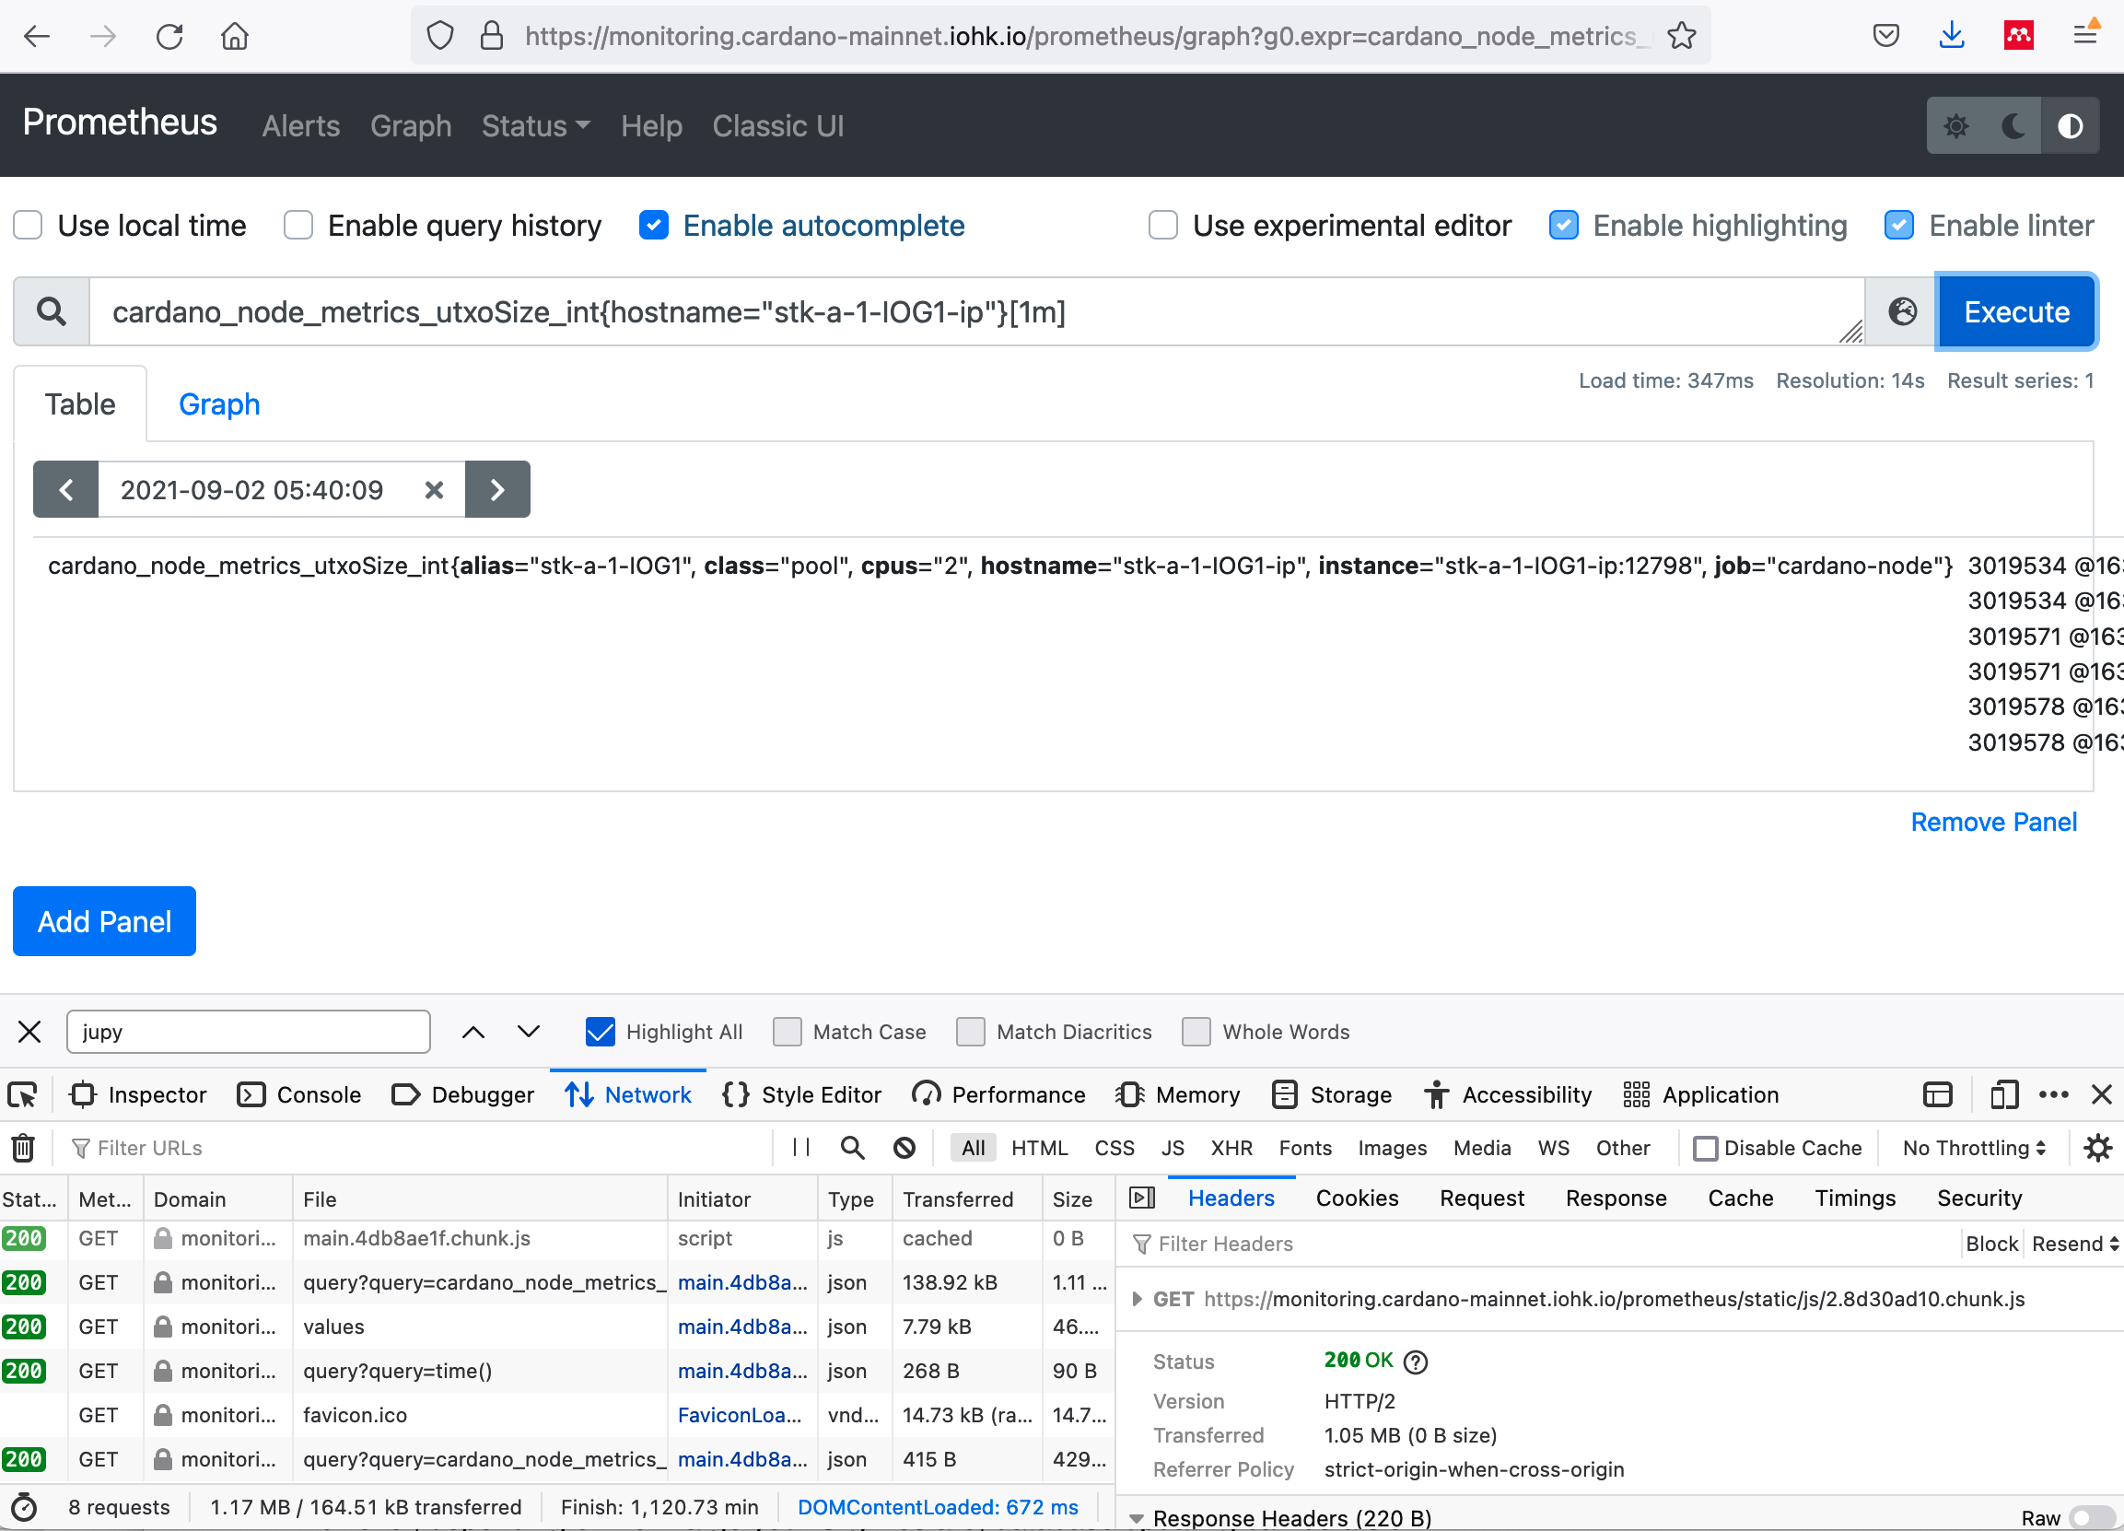Image resolution: width=2124 pixels, height=1531 pixels.
Task: Check Match Case option
Action: coord(787,1031)
